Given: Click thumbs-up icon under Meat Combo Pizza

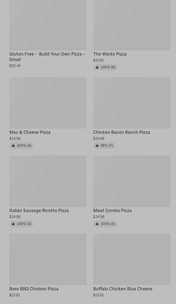Looking at the screenshot, I should coord(97,224).
